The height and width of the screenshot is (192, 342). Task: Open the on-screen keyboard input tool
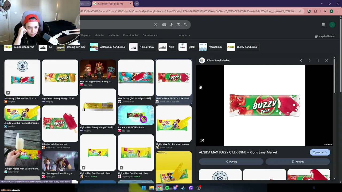[164, 25]
